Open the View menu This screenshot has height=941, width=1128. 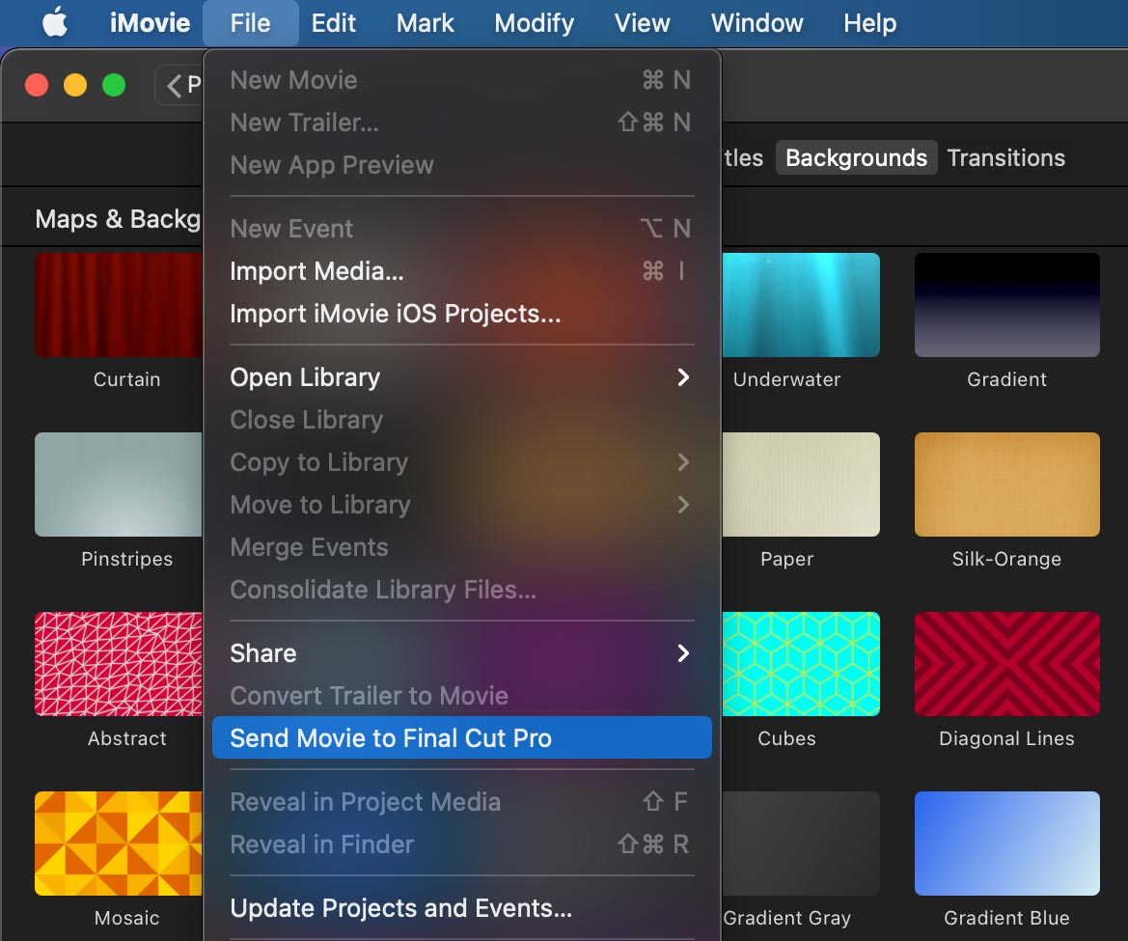click(x=642, y=23)
